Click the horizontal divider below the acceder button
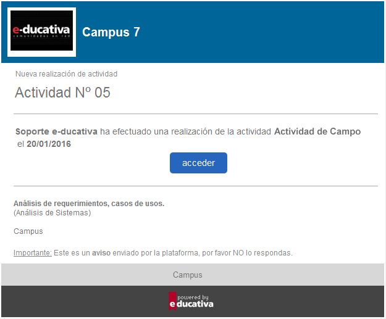The image size is (386, 319). coord(196,186)
